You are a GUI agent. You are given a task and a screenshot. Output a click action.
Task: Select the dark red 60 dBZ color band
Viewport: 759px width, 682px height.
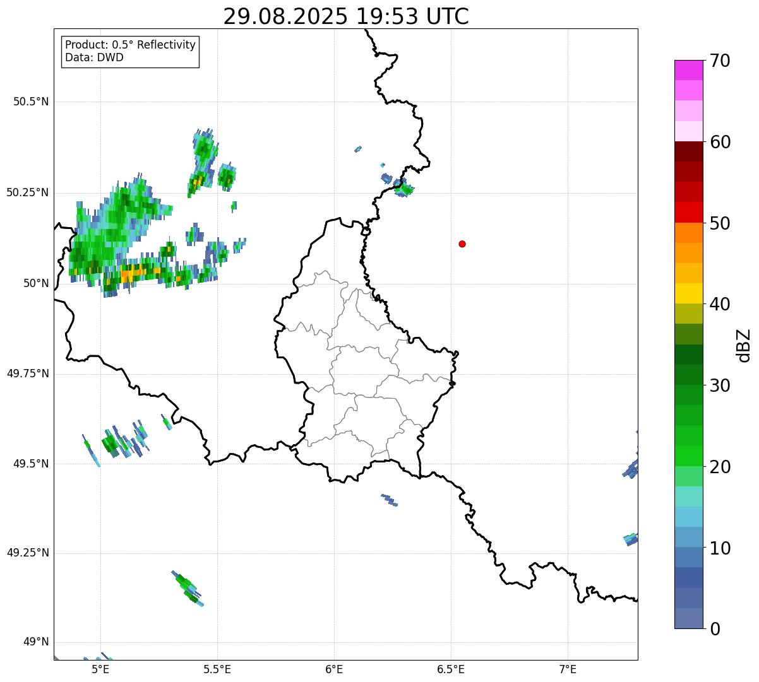click(688, 151)
